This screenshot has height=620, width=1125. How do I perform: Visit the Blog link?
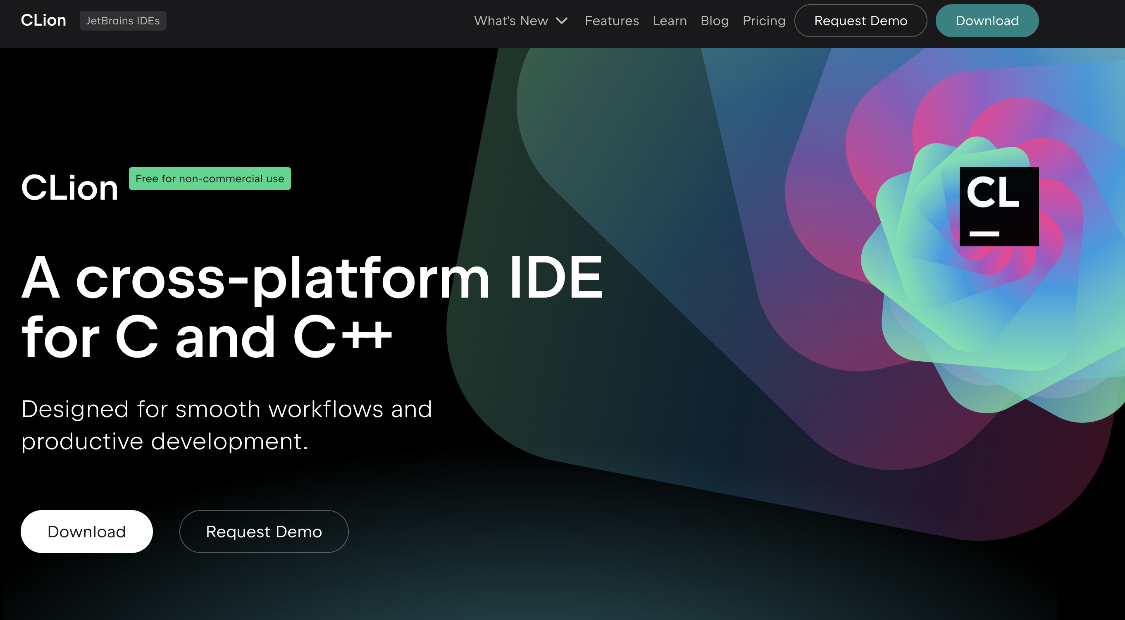[715, 21]
